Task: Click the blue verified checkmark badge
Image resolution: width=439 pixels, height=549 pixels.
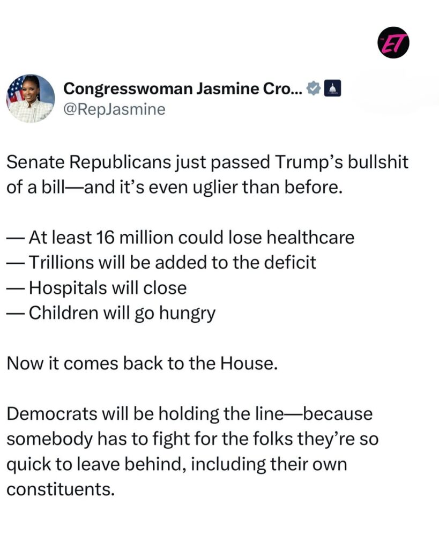Action: tap(315, 89)
